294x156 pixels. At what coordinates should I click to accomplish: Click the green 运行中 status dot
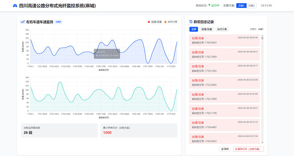209,5
